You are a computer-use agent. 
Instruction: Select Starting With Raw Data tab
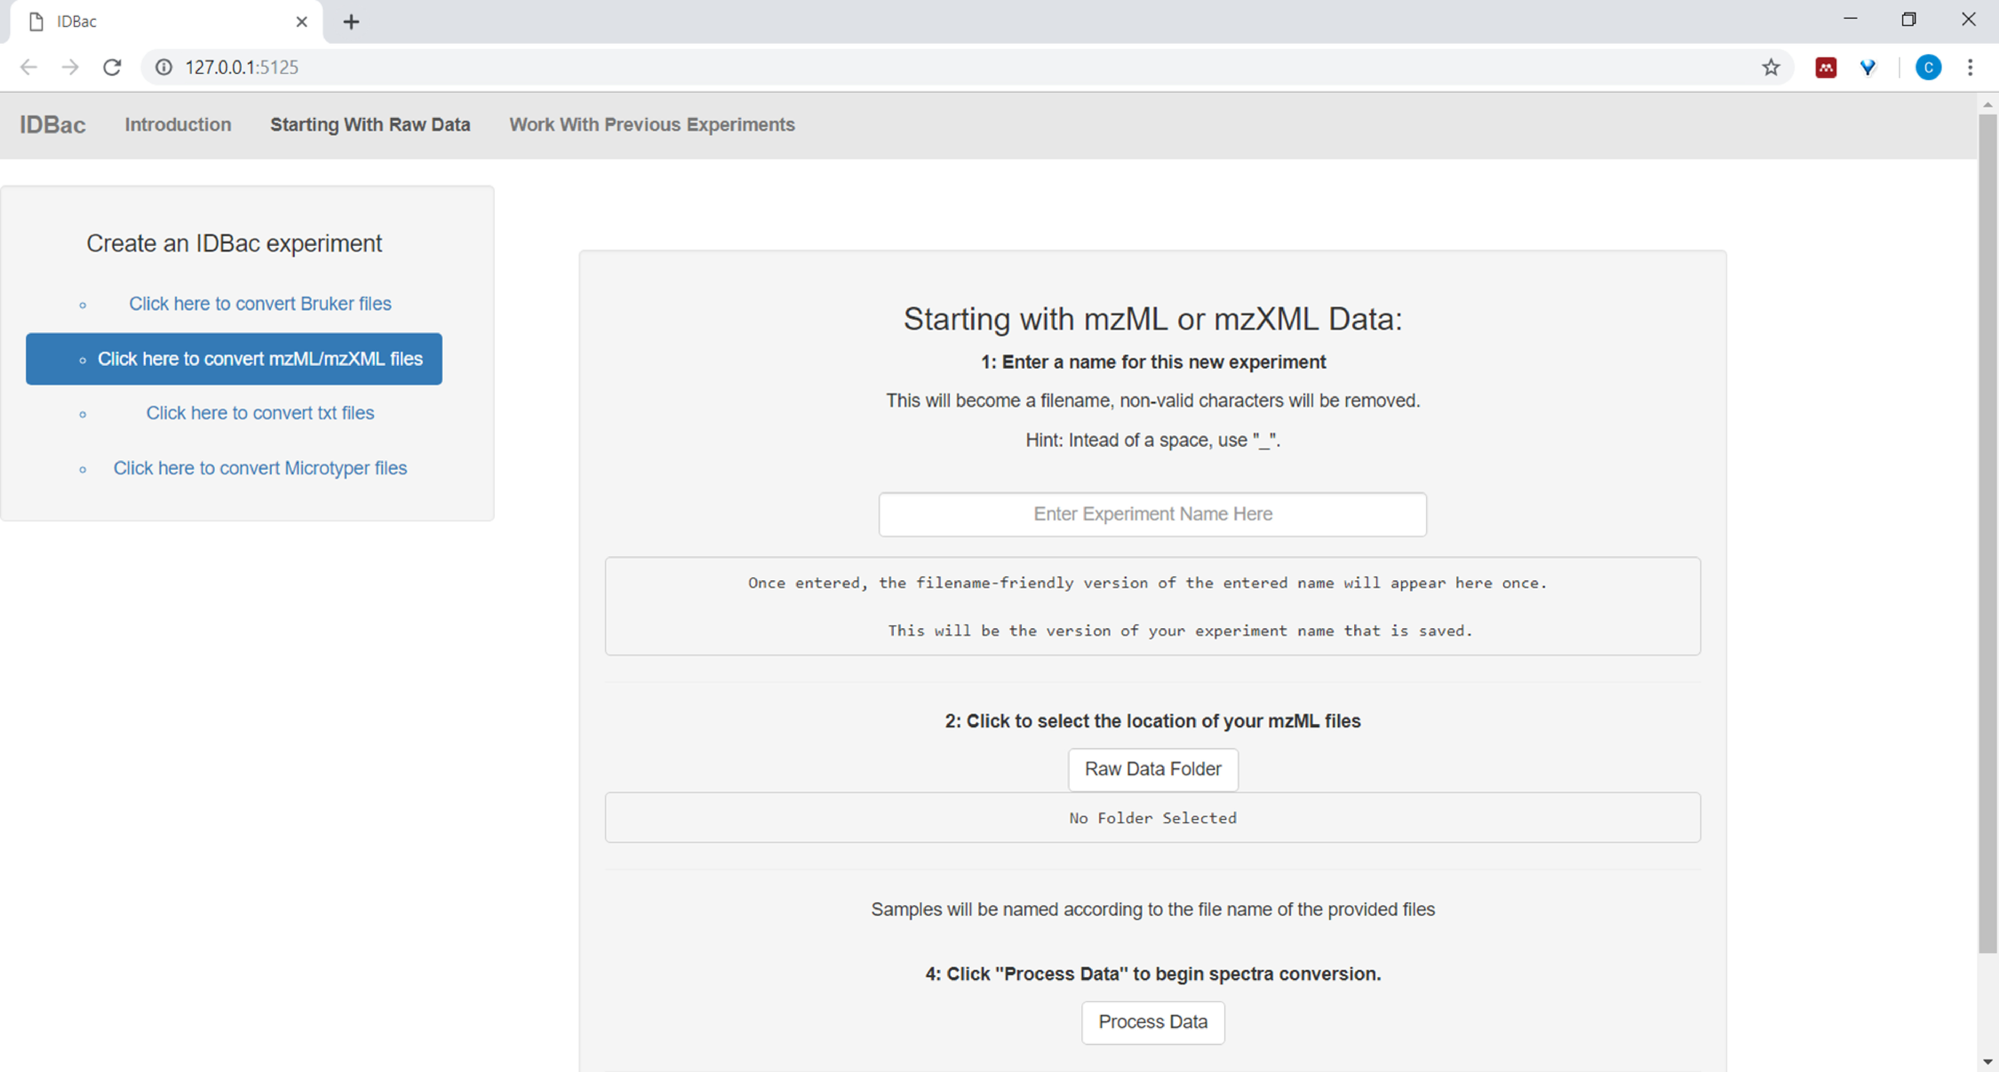pos(369,125)
